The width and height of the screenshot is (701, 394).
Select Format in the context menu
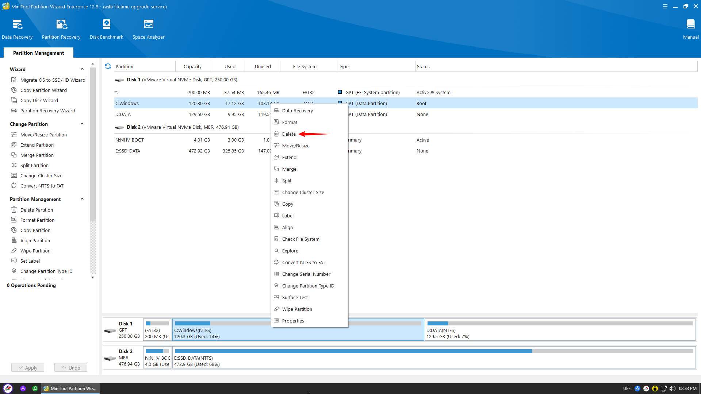pos(290,122)
